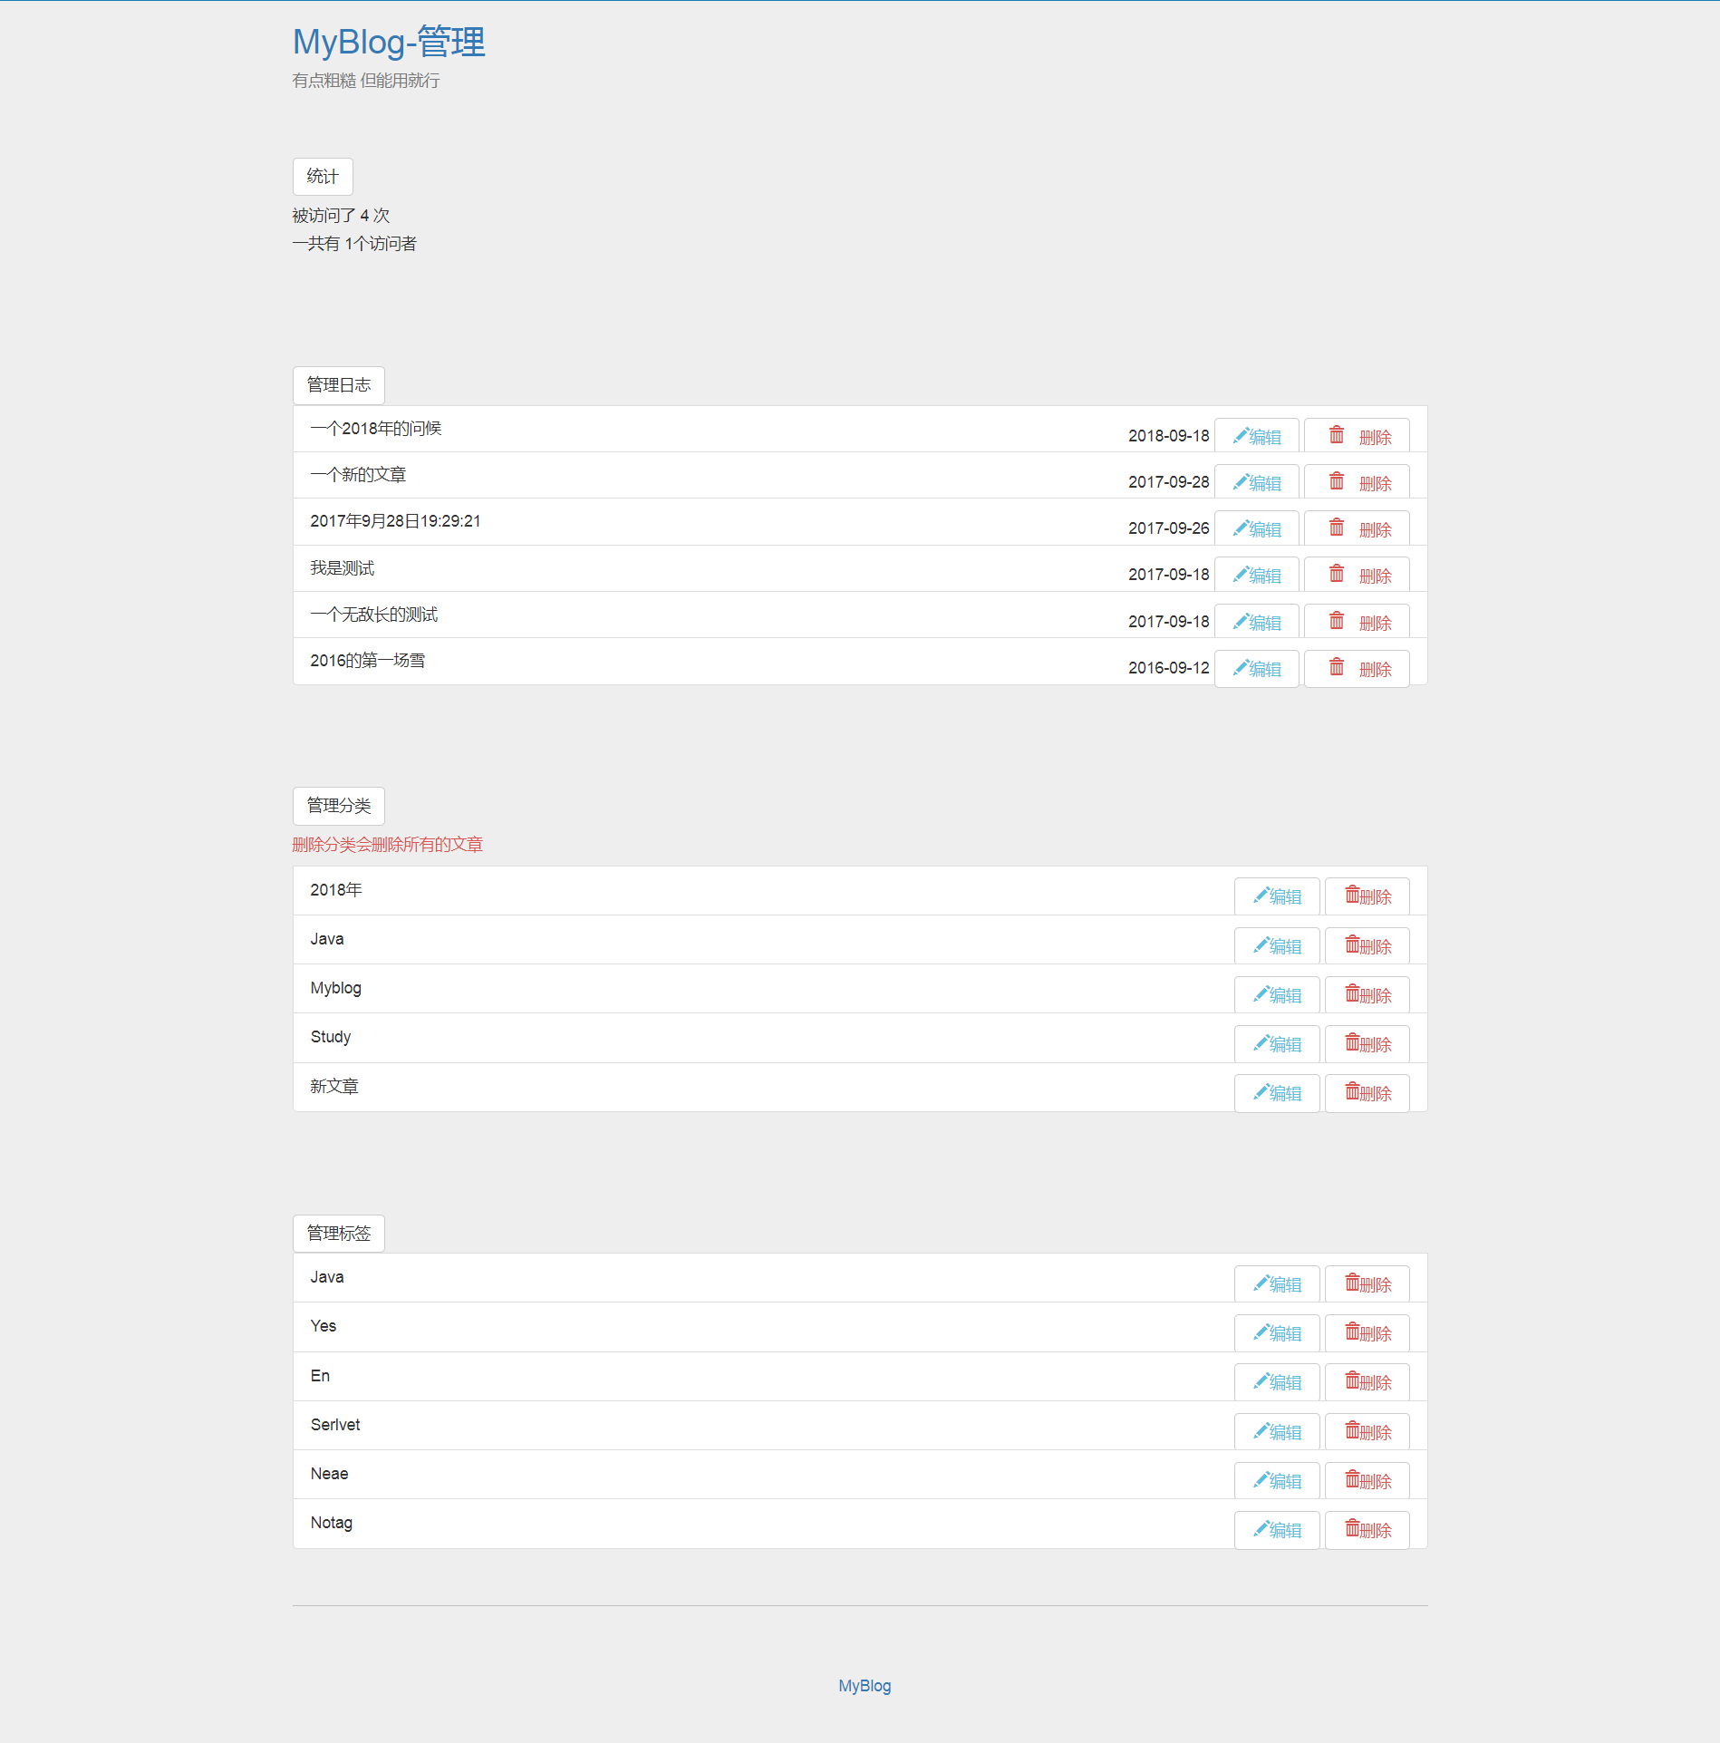The height and width of the screenshot is (1743, 1720).
Task: Open the MyBlog-管理 header title link
Action: pyautogui.click(x=388, y=43)
